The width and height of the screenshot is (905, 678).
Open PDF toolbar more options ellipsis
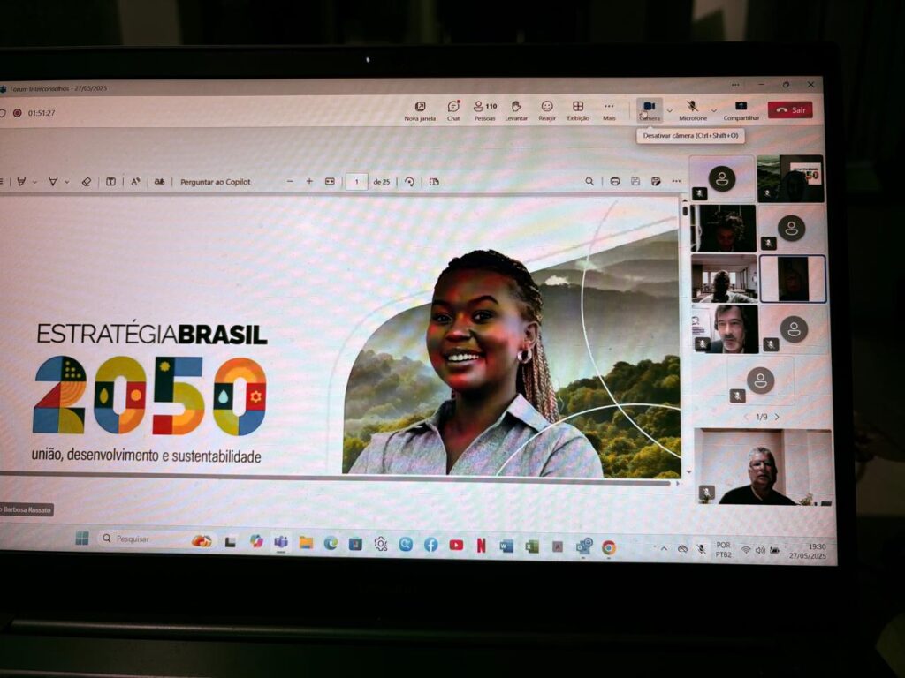(x=676, y=181)
